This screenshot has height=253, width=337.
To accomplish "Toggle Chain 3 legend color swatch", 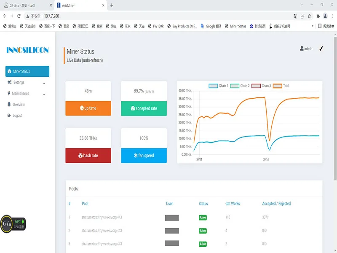I will point(256,86).
